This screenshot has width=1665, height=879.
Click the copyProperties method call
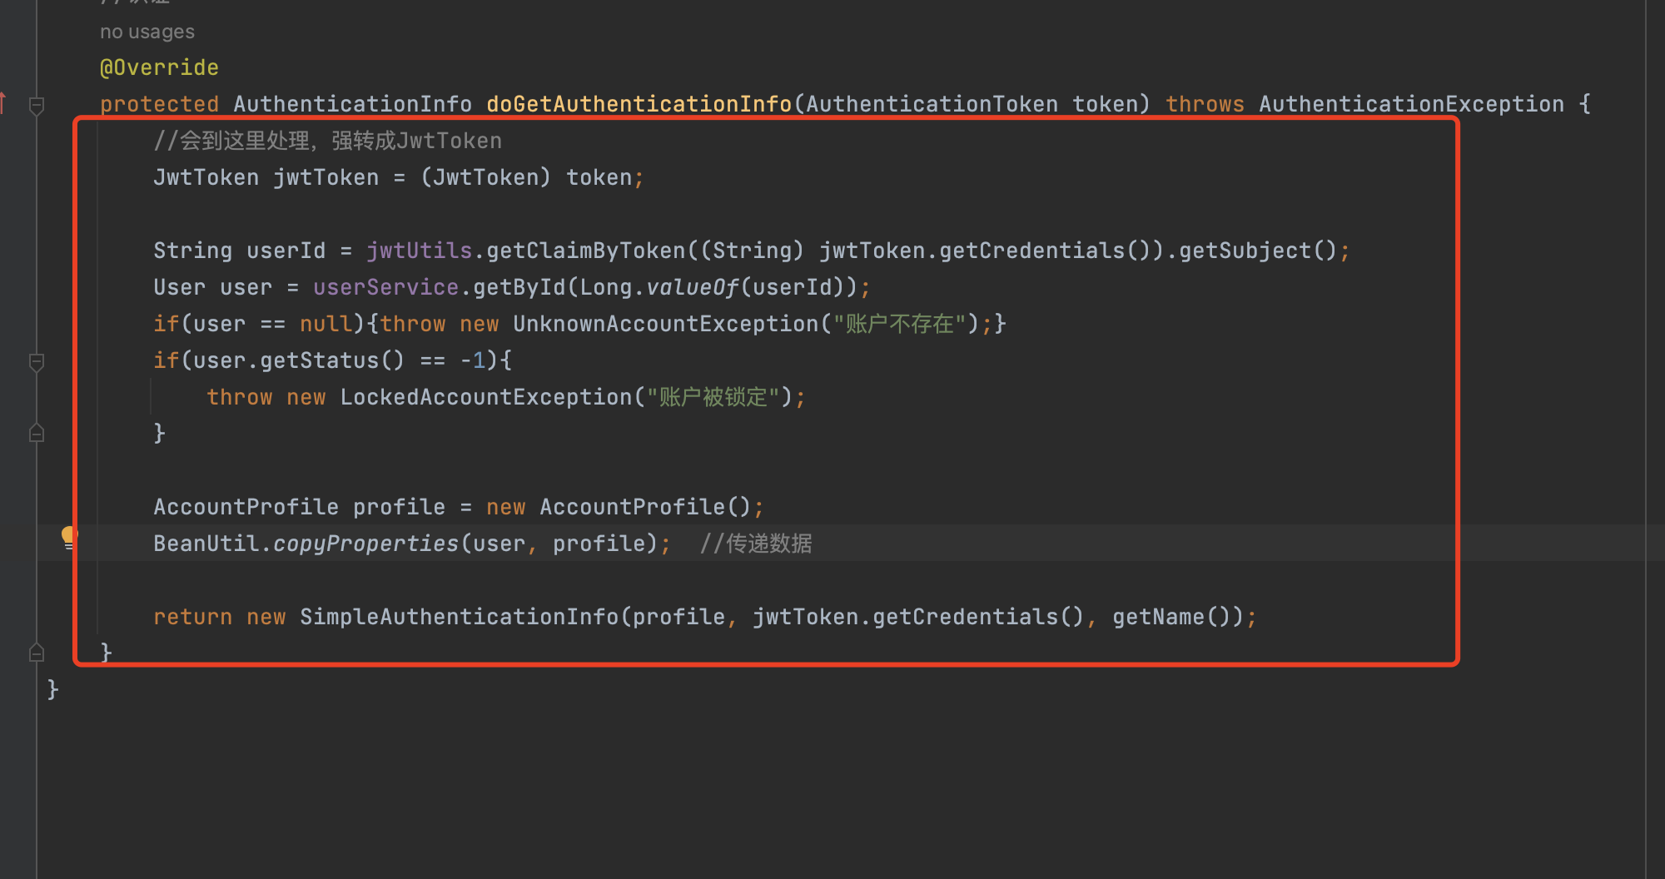[x=365, y=544]
